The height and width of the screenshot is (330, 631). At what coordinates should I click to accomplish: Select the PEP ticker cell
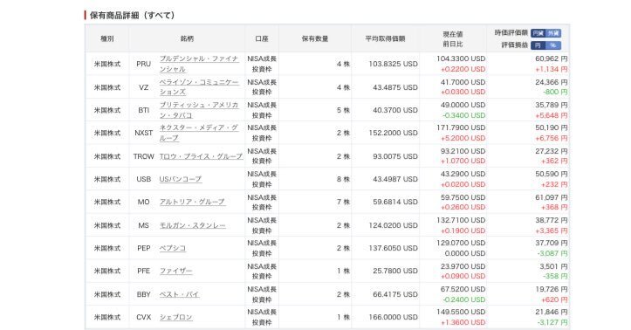pos(144,248)
